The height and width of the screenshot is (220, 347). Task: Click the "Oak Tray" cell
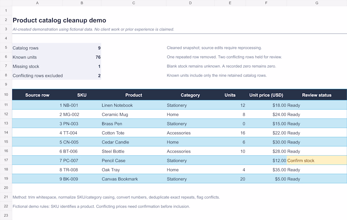click(x=134, y=170)
